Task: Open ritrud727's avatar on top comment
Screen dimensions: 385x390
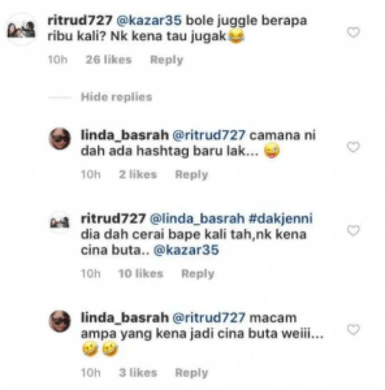Action: [22, 30]
